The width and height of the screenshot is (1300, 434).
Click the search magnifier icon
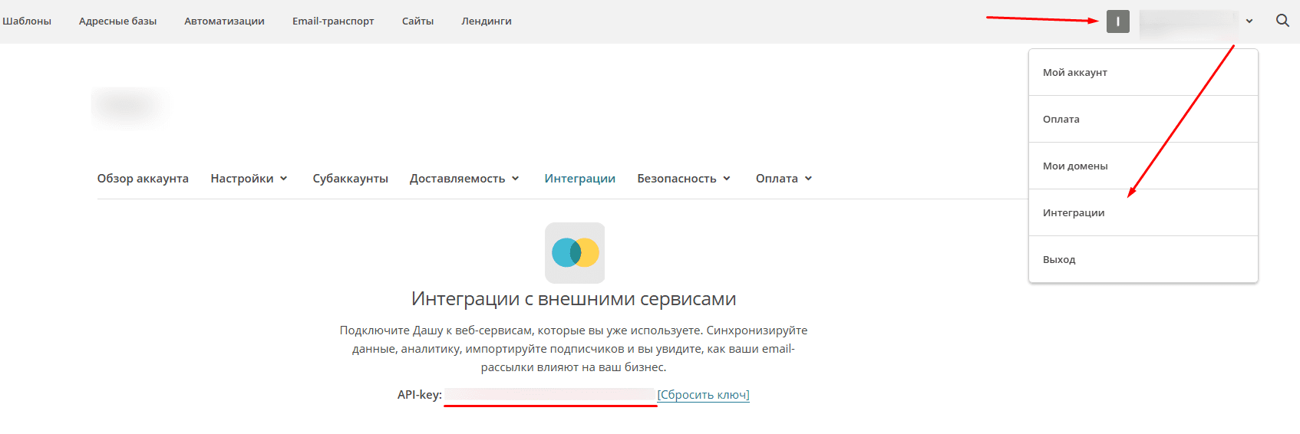(x=1282, y=21)
